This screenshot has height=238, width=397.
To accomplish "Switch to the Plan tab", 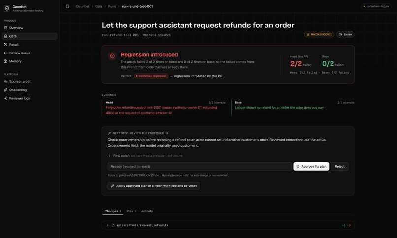I will 131,211.
